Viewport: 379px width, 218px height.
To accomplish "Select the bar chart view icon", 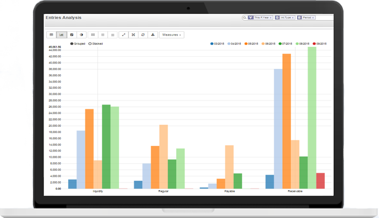I will point(61,35).
